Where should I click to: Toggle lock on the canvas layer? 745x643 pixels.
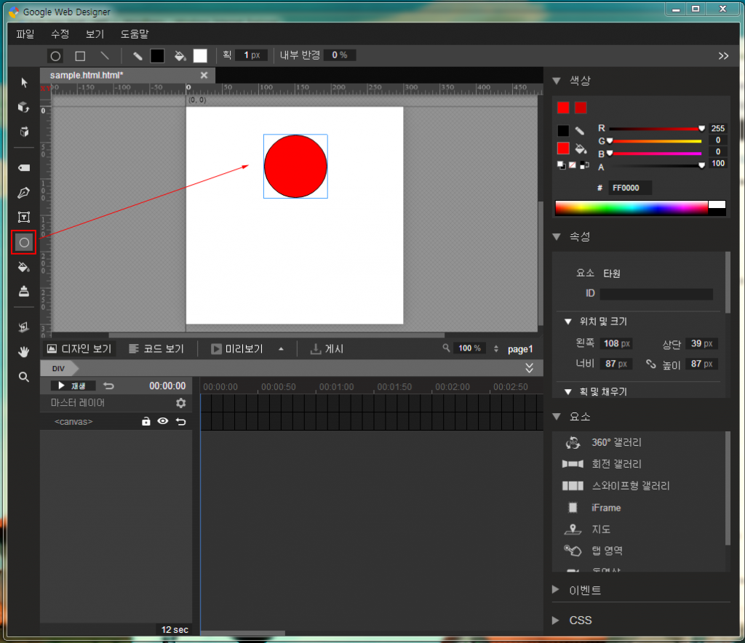(146, 421)
